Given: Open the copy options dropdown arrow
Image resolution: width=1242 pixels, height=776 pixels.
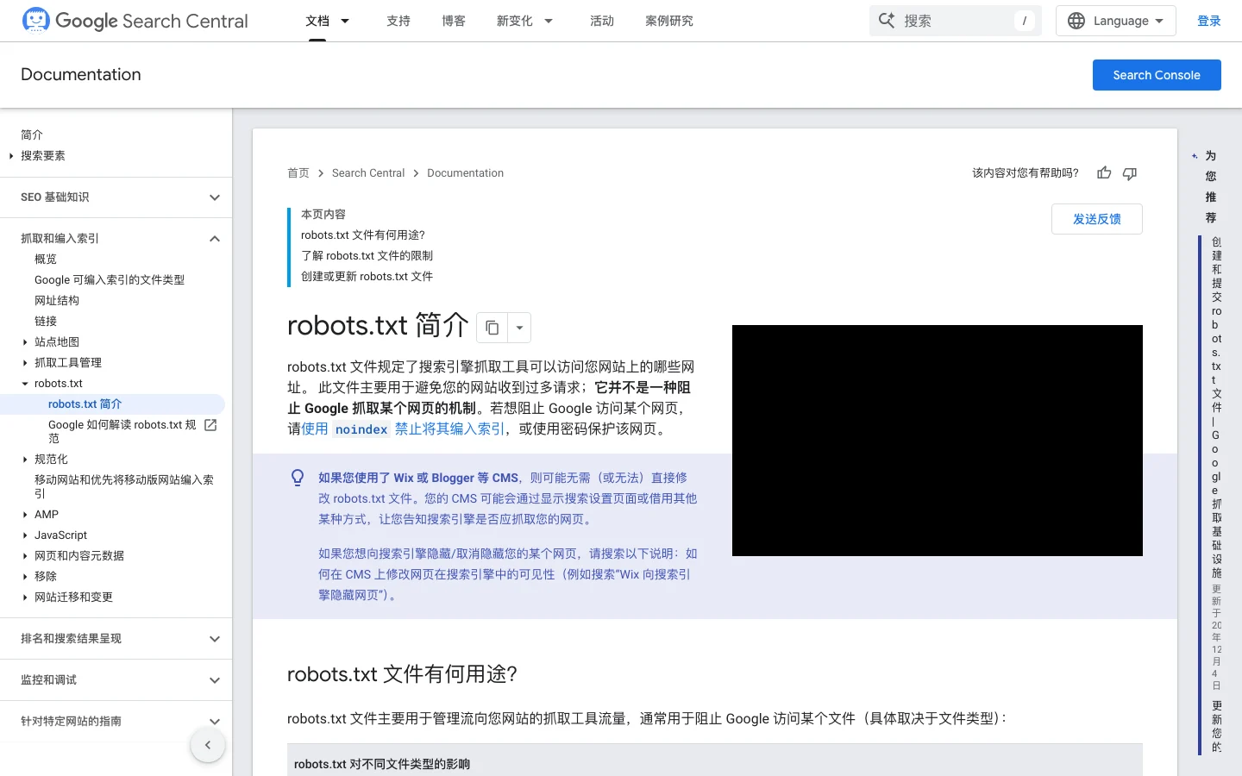Looking at the screenshot, I should [x=519, y=328].
